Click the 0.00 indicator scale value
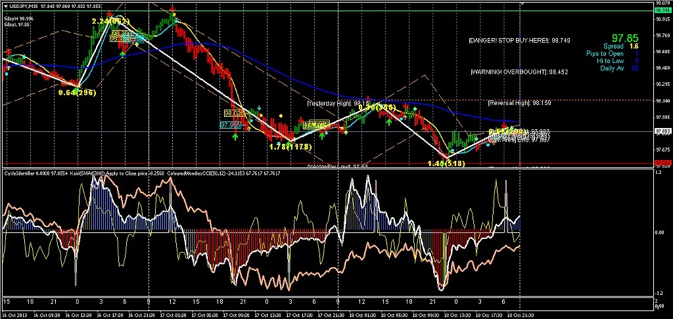The width and height of the screenshot is (673, 319). (661, 232)
